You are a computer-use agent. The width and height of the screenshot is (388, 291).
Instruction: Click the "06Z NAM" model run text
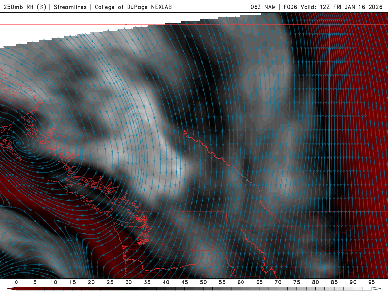[263, 7]
